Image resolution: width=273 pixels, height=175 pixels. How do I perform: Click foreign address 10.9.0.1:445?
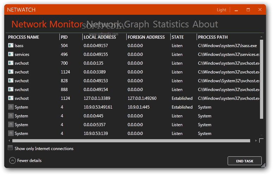138,107
